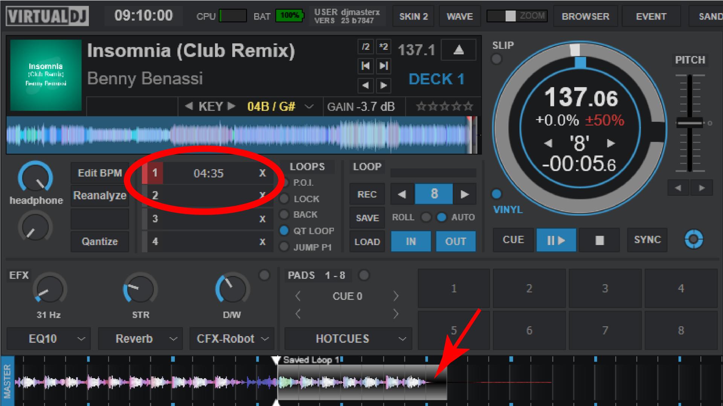Click the ZOOM slider handle
The width and height of the screenshot is (723, 406).
pyautogui.click(x=510, y=16)
